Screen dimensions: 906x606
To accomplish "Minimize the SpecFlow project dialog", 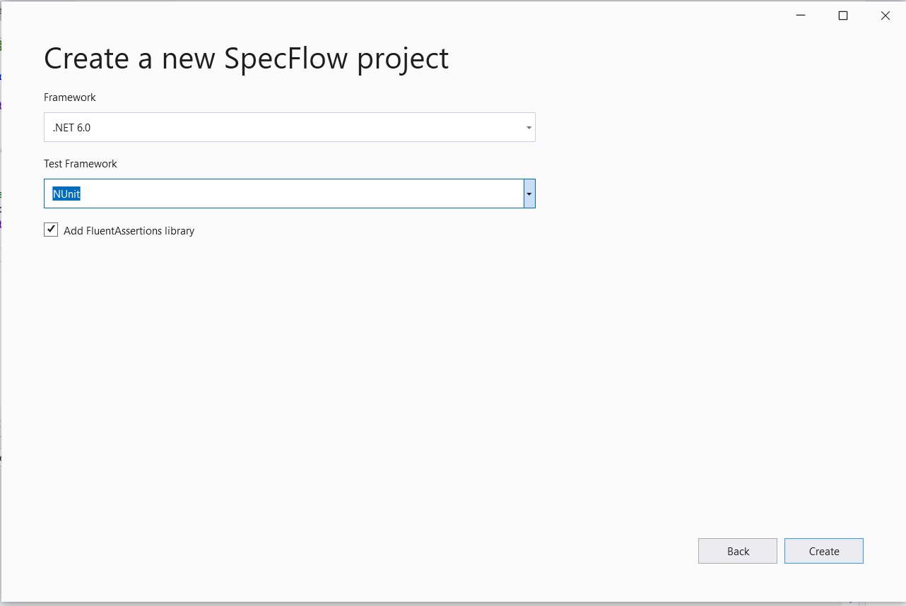I will 801,16.
